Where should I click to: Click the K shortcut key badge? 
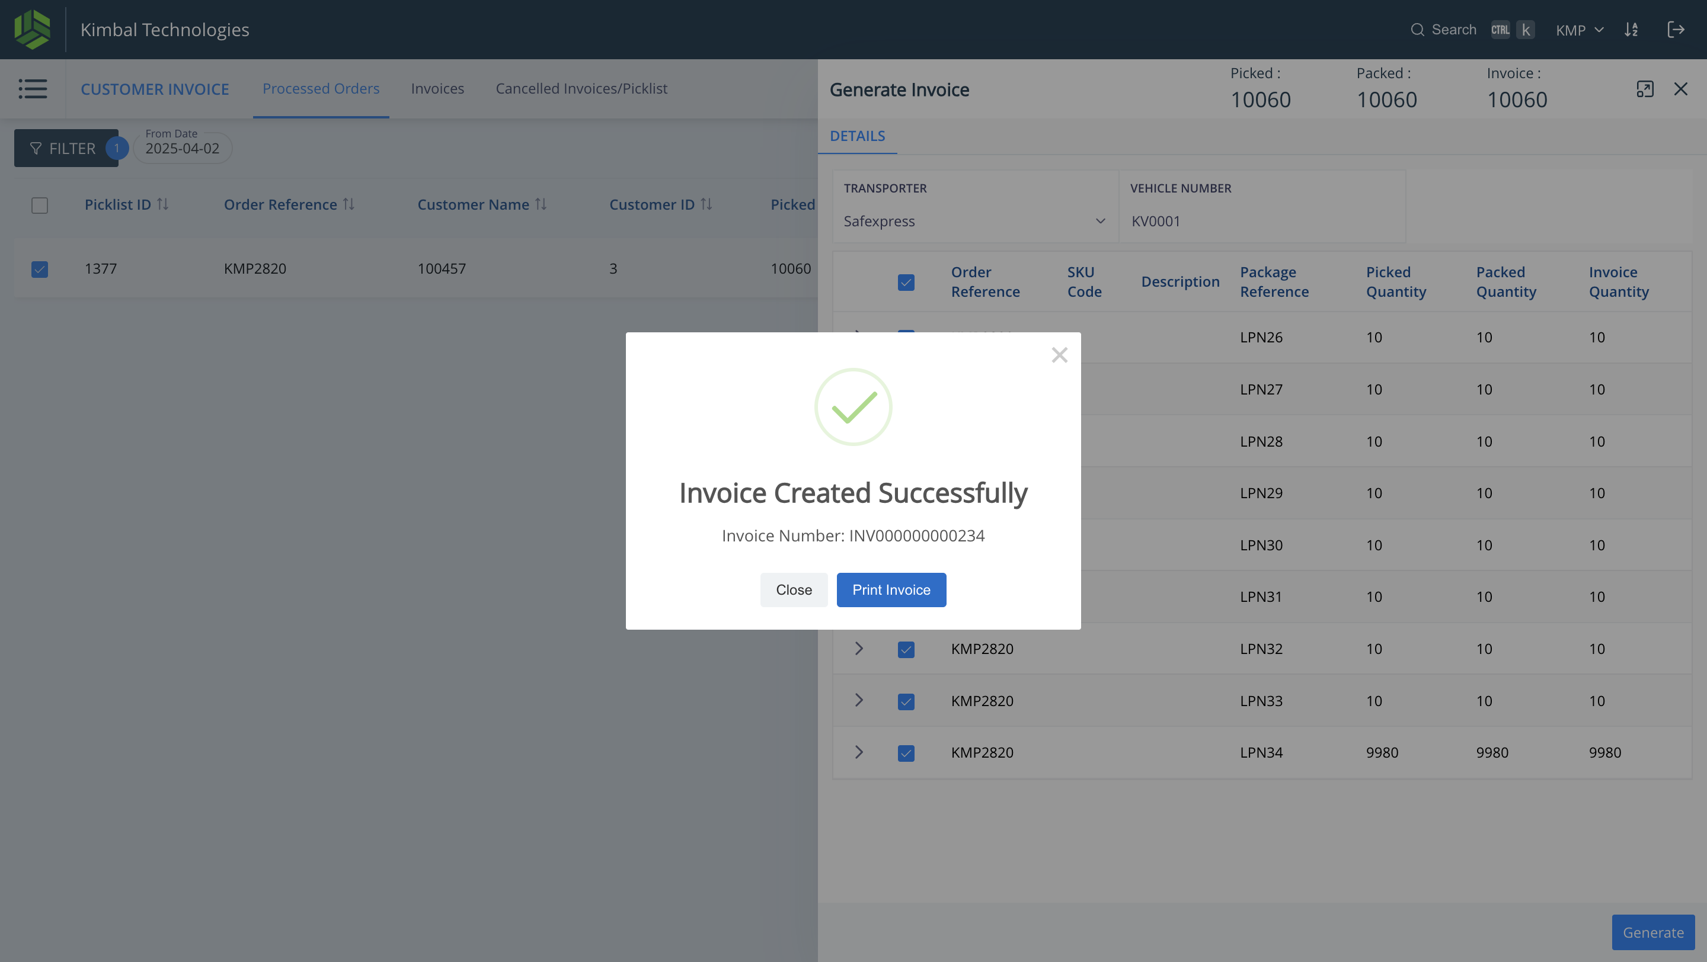click(x=1526, y=30)
